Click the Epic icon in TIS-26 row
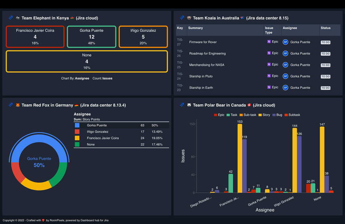345x224 pixels. [x=269, y=53]
